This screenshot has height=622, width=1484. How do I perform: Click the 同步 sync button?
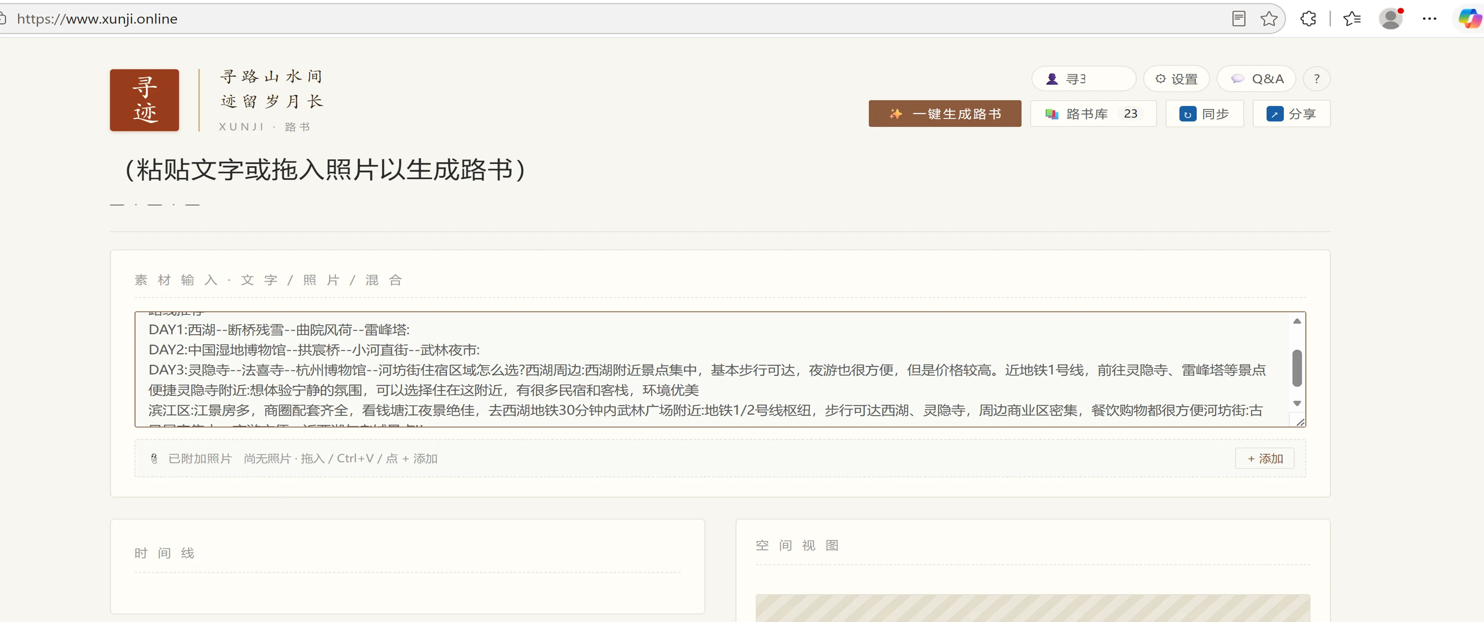tap(1205, 113)
